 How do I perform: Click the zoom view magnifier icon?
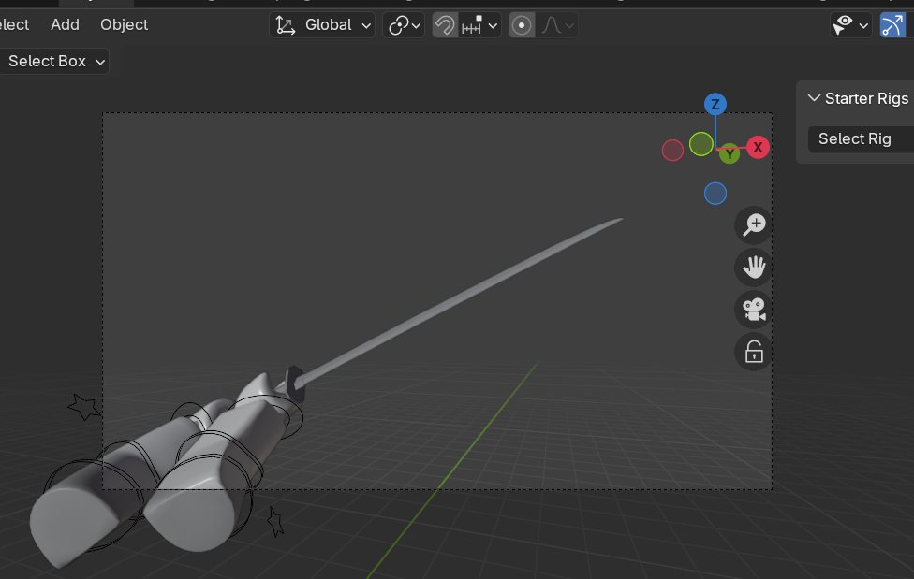tap(754, 224)
